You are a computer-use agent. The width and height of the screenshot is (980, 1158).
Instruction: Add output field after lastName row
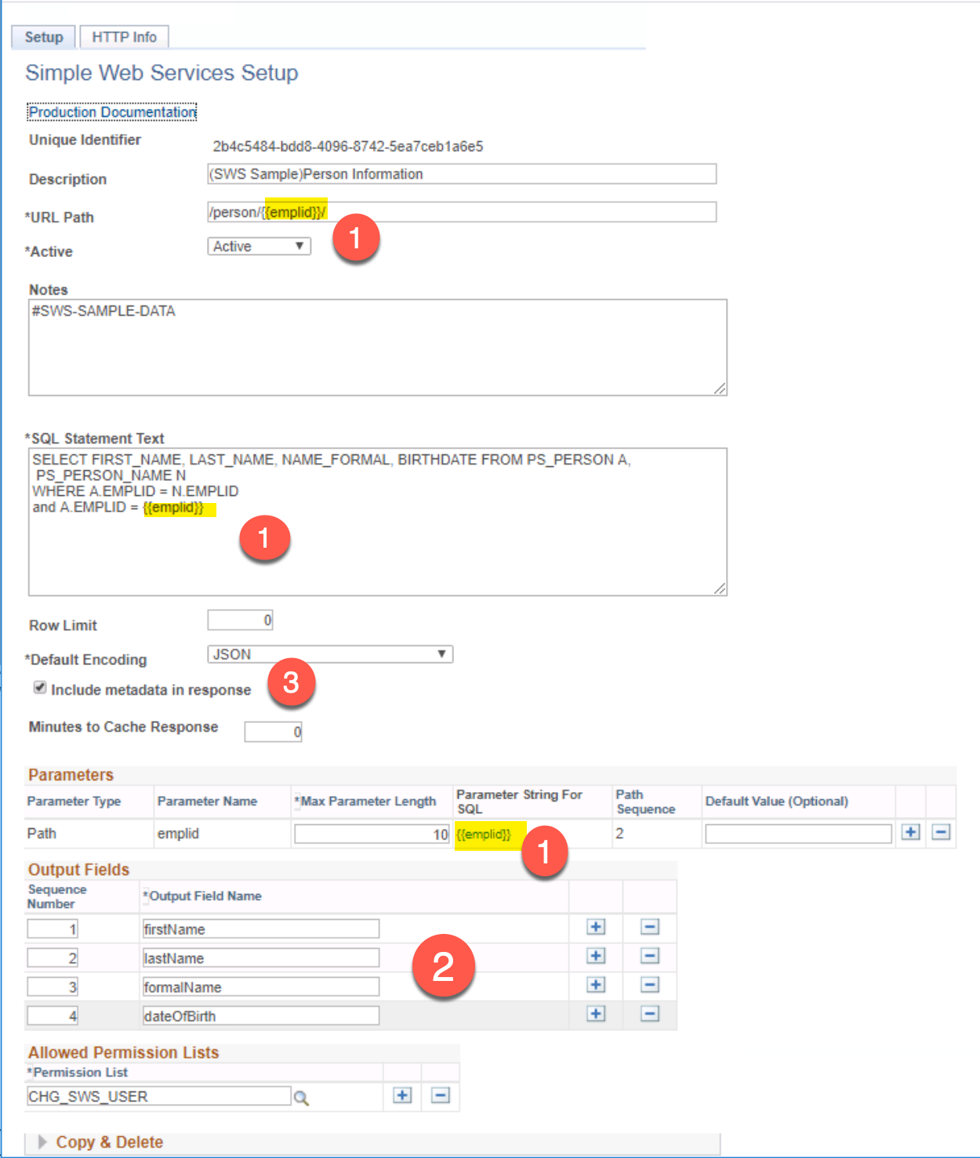596,956
